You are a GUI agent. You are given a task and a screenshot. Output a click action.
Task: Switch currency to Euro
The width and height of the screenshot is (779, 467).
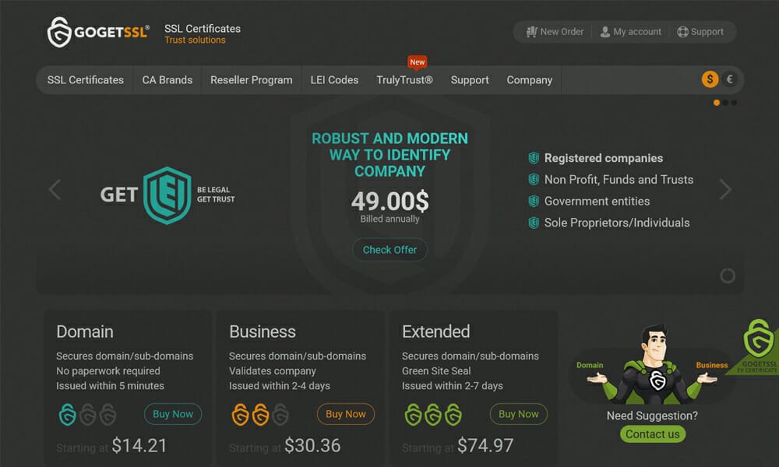pyautogui.click(x=729, y=79)
